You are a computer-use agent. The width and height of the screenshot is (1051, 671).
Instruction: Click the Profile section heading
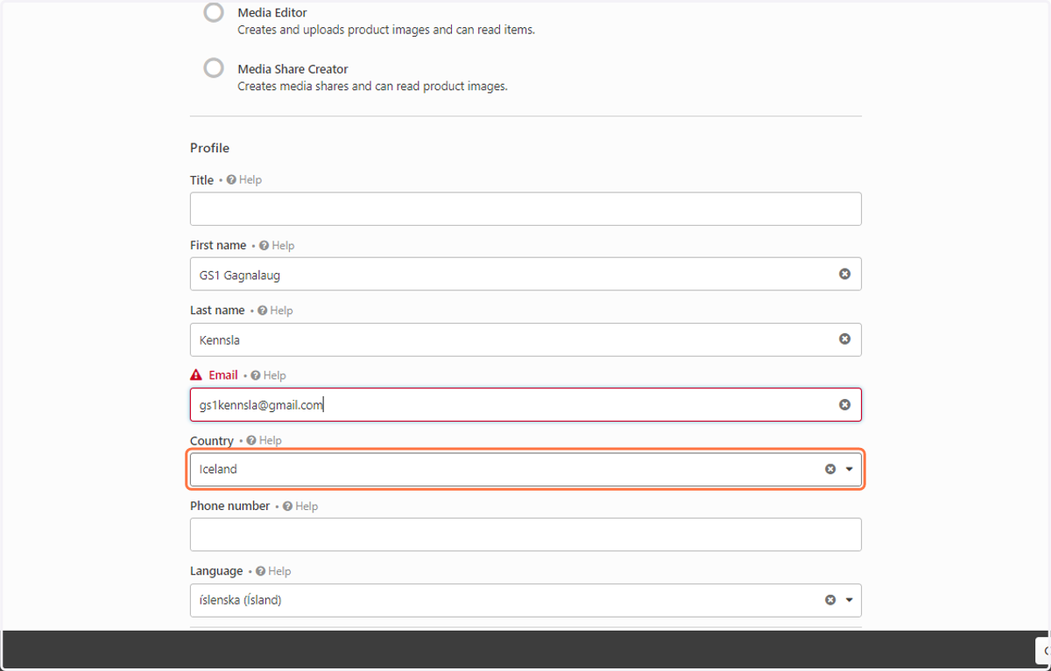[209, 148]
